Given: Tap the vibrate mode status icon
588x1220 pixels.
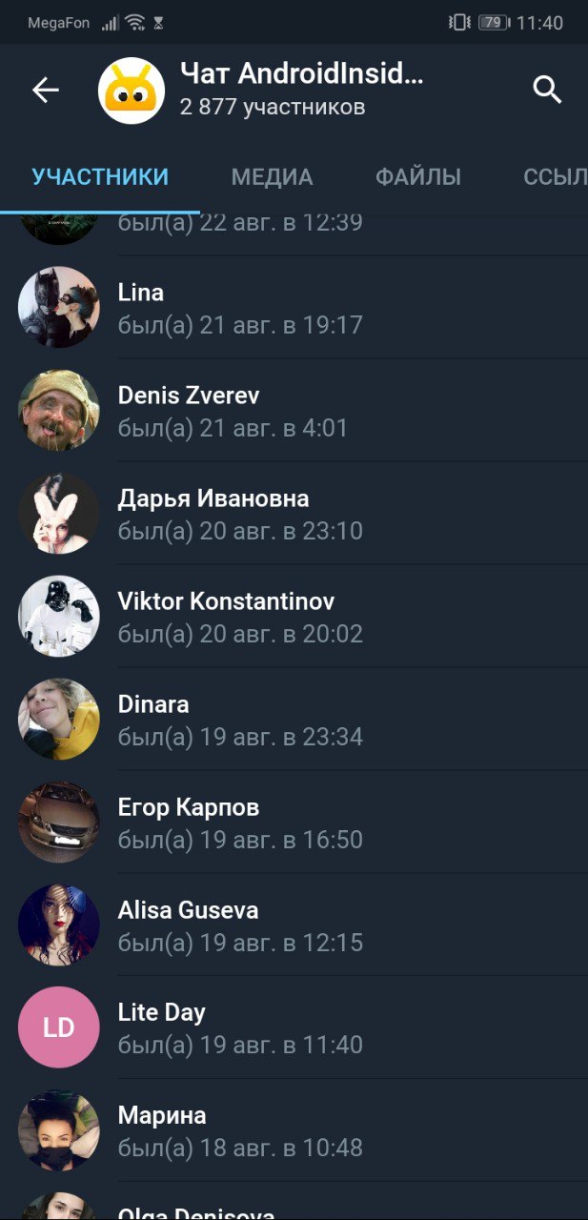Looking at the screenshot, I should point(459,22).
